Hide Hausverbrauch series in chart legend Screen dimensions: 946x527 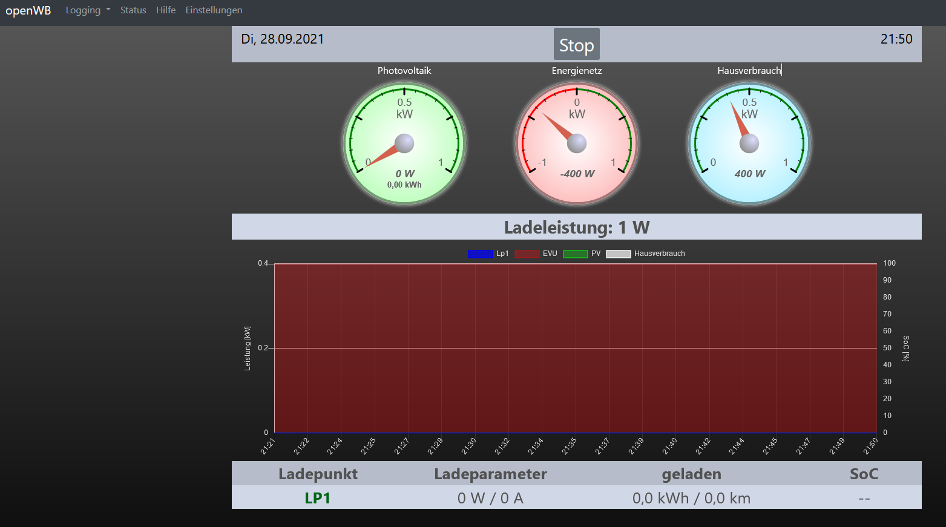[x=646, y=254]
